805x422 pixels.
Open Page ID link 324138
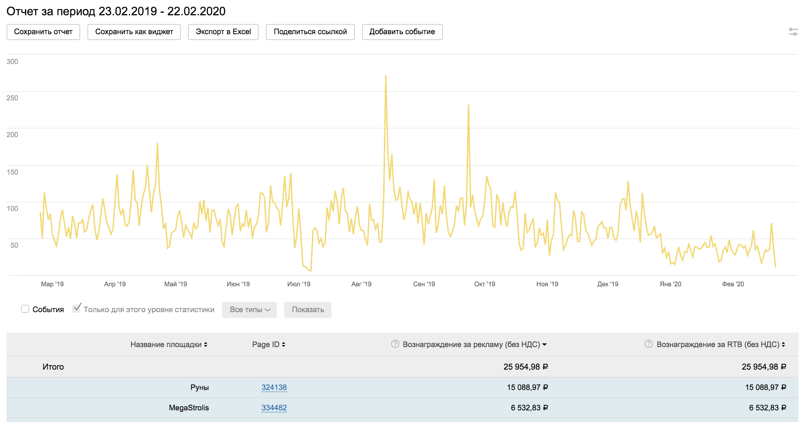coord(274,387)
